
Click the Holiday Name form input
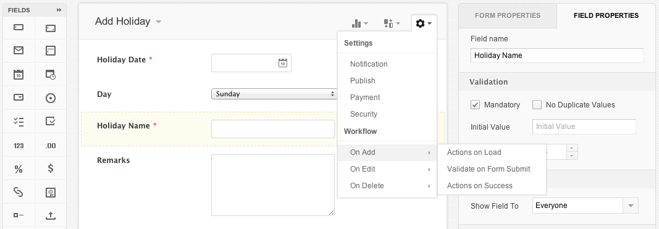[x=273, y=129]
